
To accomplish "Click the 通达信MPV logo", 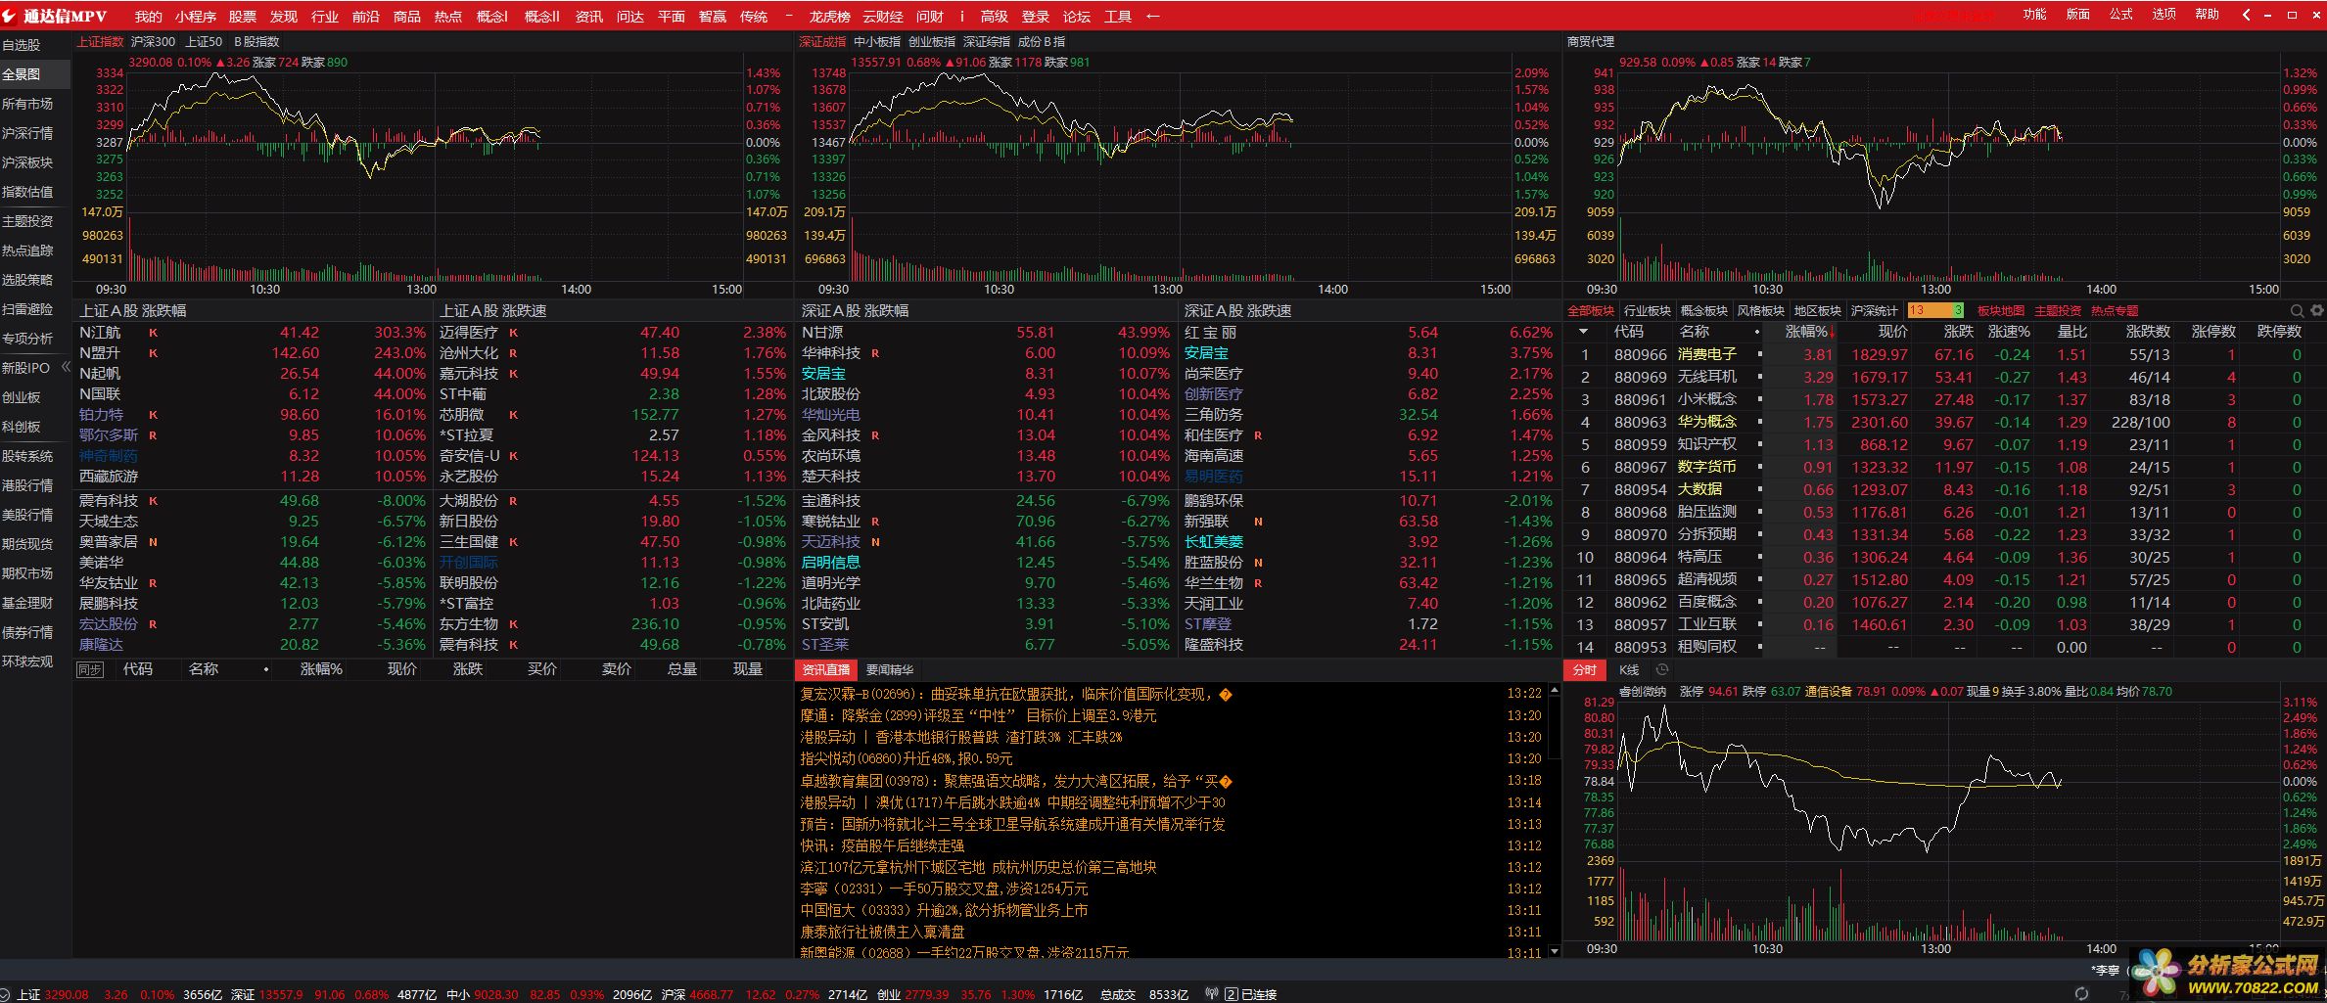I will coord(55,16).
